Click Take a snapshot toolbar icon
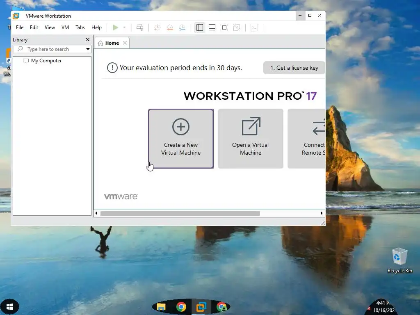 157,27
